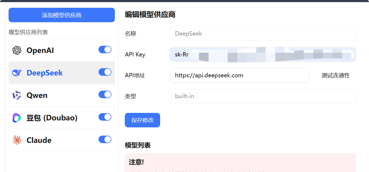The image size is (369, 172).
Task: Click the Doubao logo icon
Action: coord(17,118)
